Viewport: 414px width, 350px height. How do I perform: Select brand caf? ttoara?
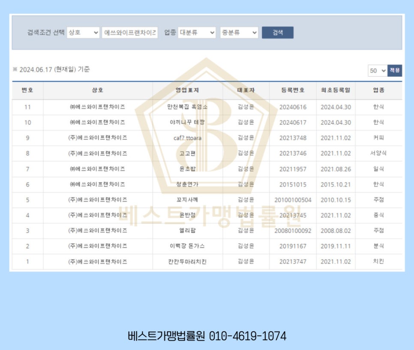pyautogui.click(x=187, y=138)
